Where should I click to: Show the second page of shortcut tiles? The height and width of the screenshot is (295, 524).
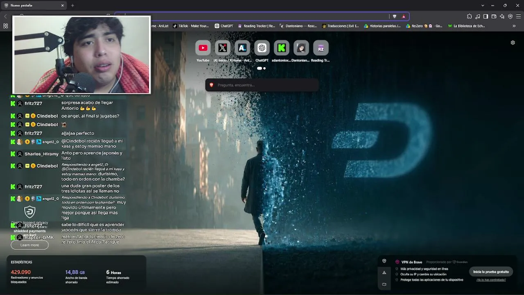click(x=264, y=68)
